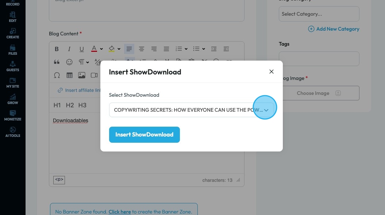Click into the Tags input field
The height and width of the screenshot is (215, 385).
click(319, 59)
